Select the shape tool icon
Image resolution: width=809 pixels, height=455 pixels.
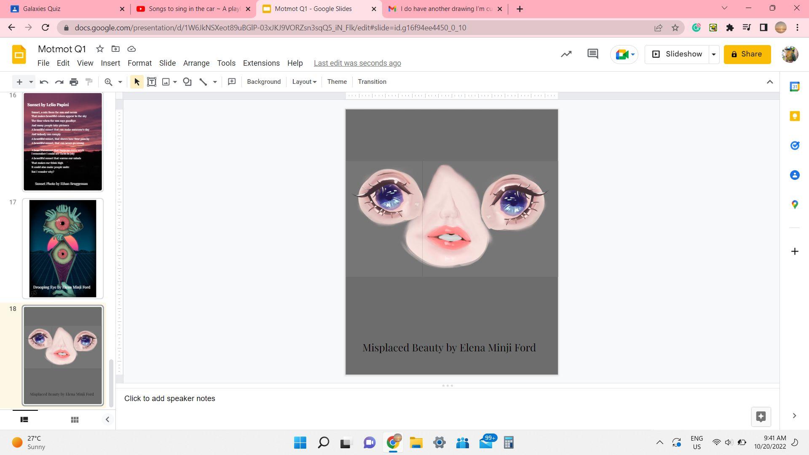[x=187, y=82]
